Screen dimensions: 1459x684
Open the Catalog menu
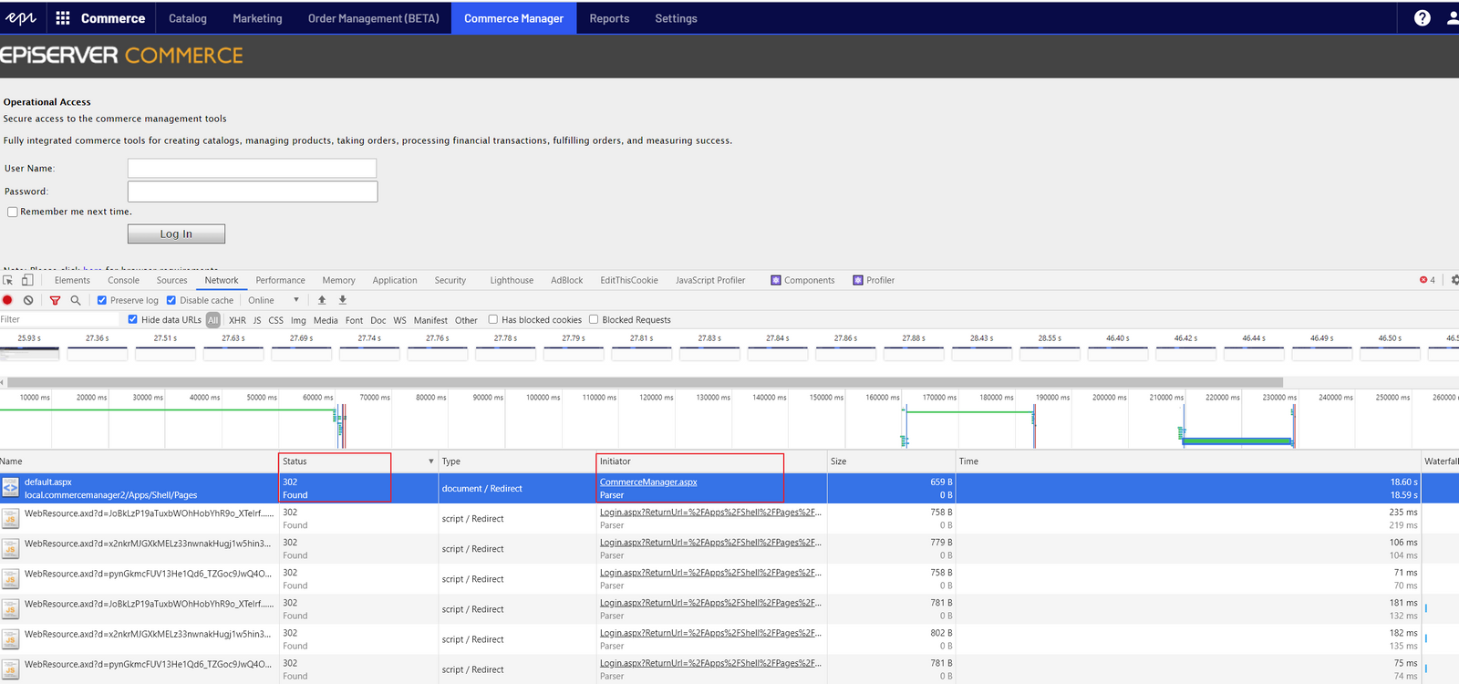[x=188, y=18]
